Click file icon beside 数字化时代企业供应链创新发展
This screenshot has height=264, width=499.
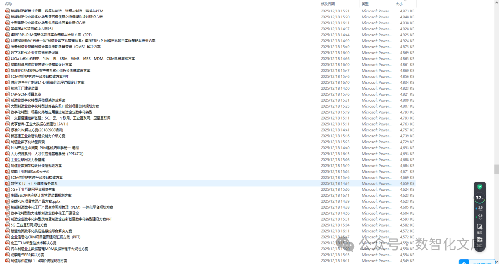pyautogui.click(x=7, y=53)
